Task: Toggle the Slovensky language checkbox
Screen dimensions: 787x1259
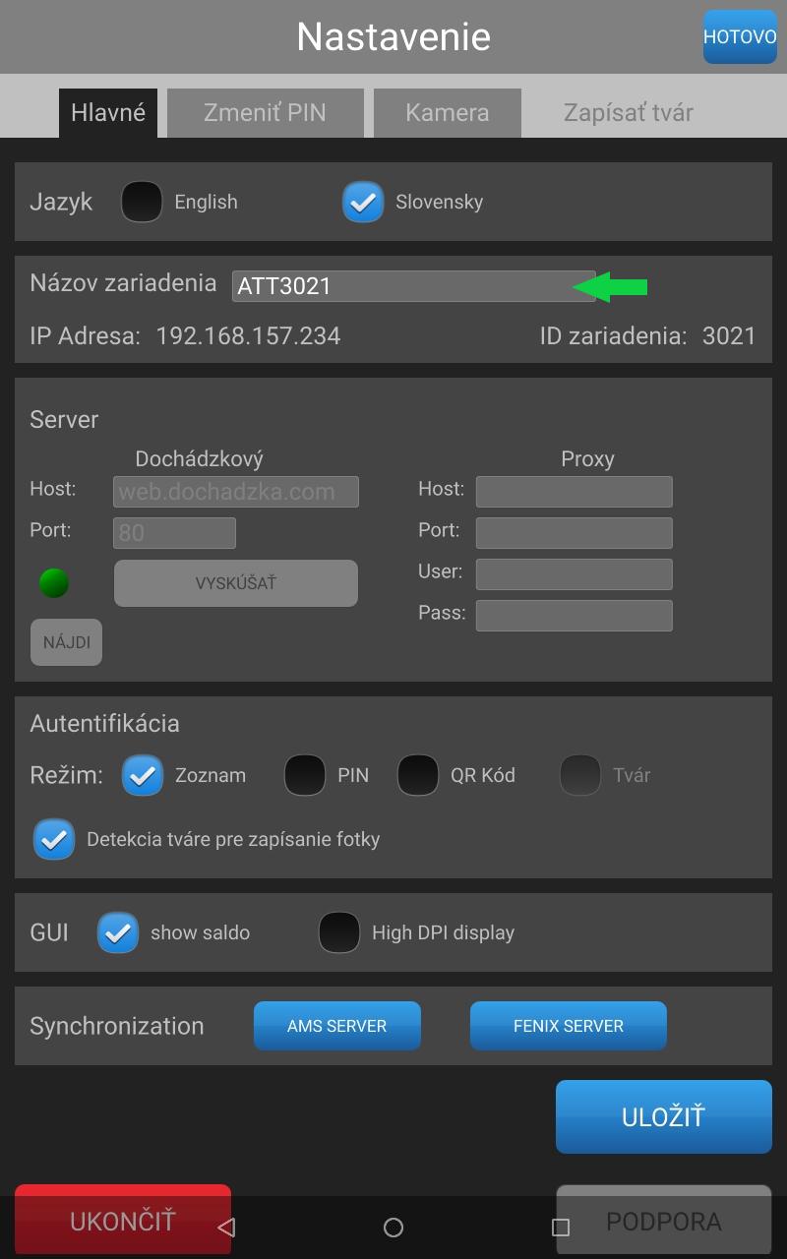Action: pyautogui.click(x=363, y=202)
